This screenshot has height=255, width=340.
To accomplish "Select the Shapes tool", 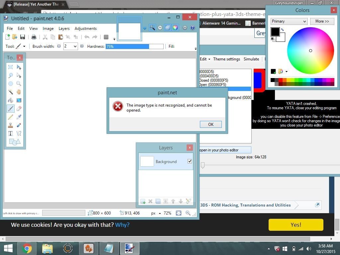I will (x=15, y=142).
